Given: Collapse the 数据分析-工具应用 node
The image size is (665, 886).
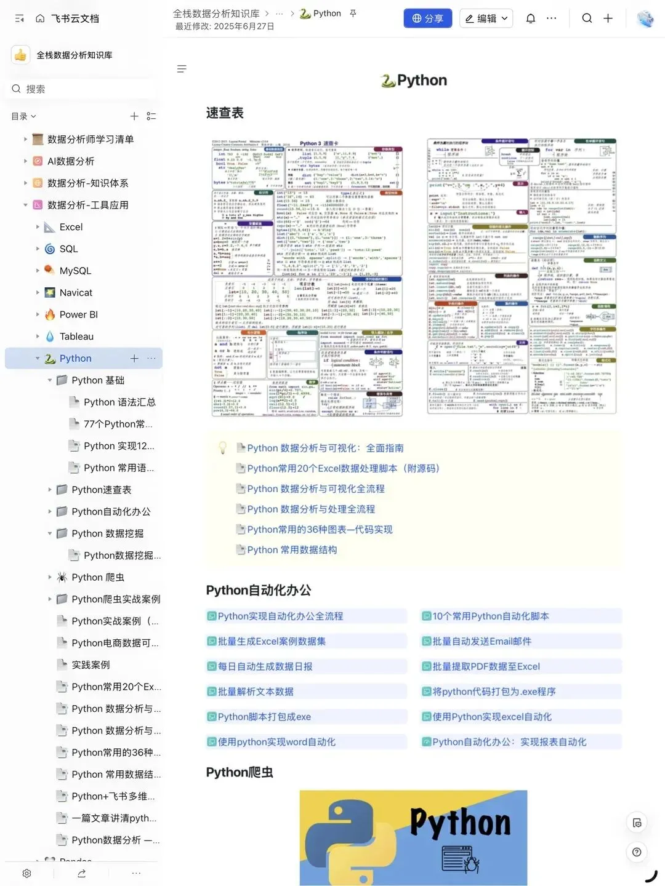Looking at the screenshot, I should point(25,205).
